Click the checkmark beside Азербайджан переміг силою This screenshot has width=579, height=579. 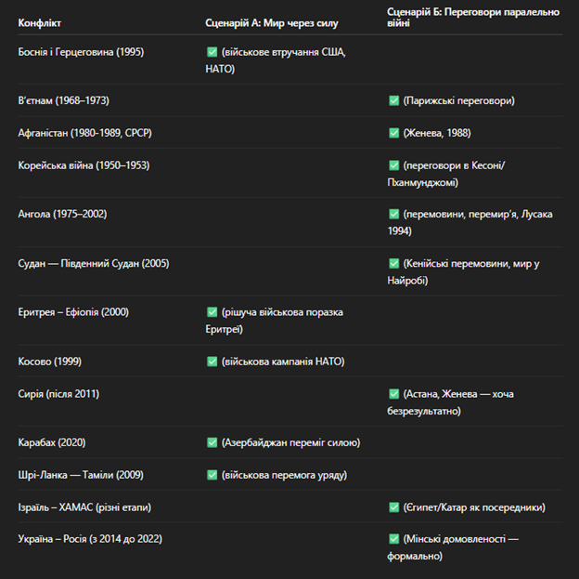pyautogui.click(x=212, y=442)
